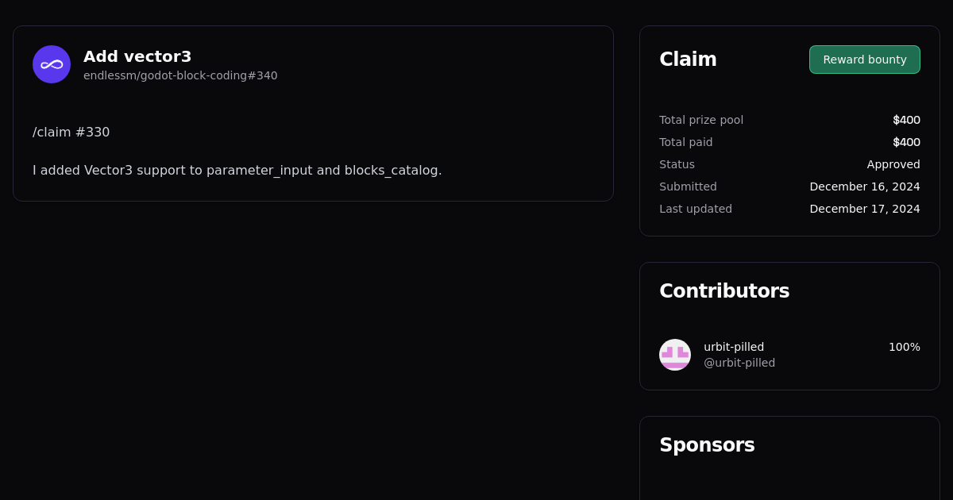Image resolution: width=953 pixels, height=500 pixels.
Task: Click the Total paid $400 value
Action: pos(906,142)
